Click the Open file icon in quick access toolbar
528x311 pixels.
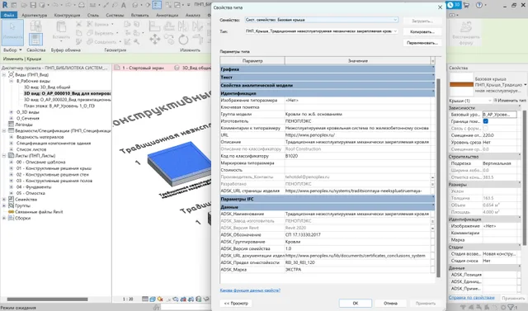click(24, 5)
